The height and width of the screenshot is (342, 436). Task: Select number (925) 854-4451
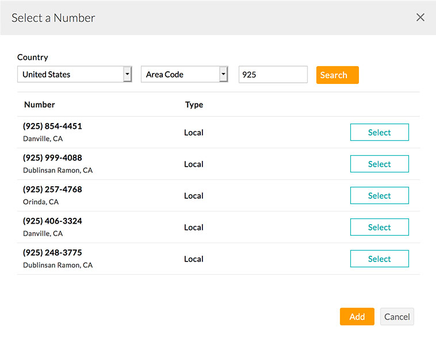pos(379,132)
